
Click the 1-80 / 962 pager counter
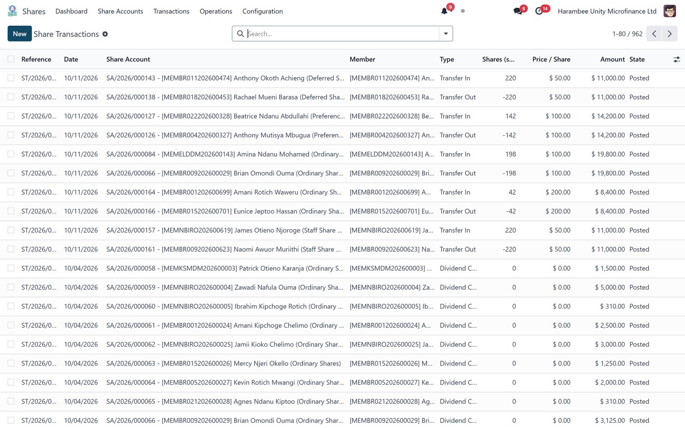(627, 34)
